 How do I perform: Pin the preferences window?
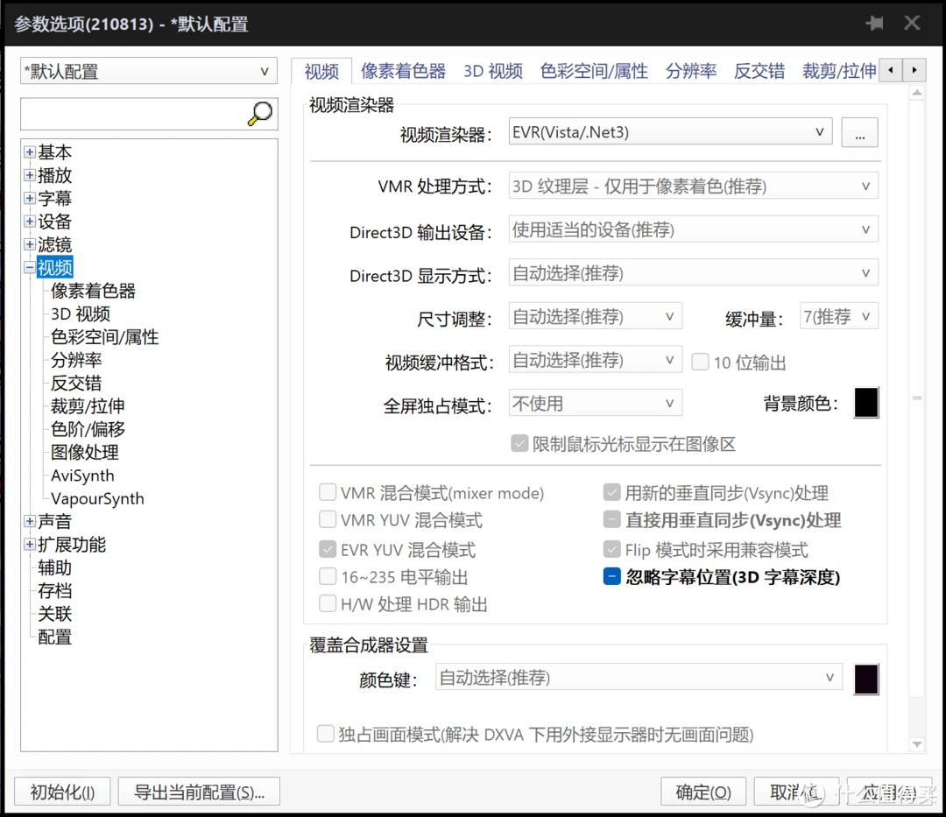(x=874, y=23)
